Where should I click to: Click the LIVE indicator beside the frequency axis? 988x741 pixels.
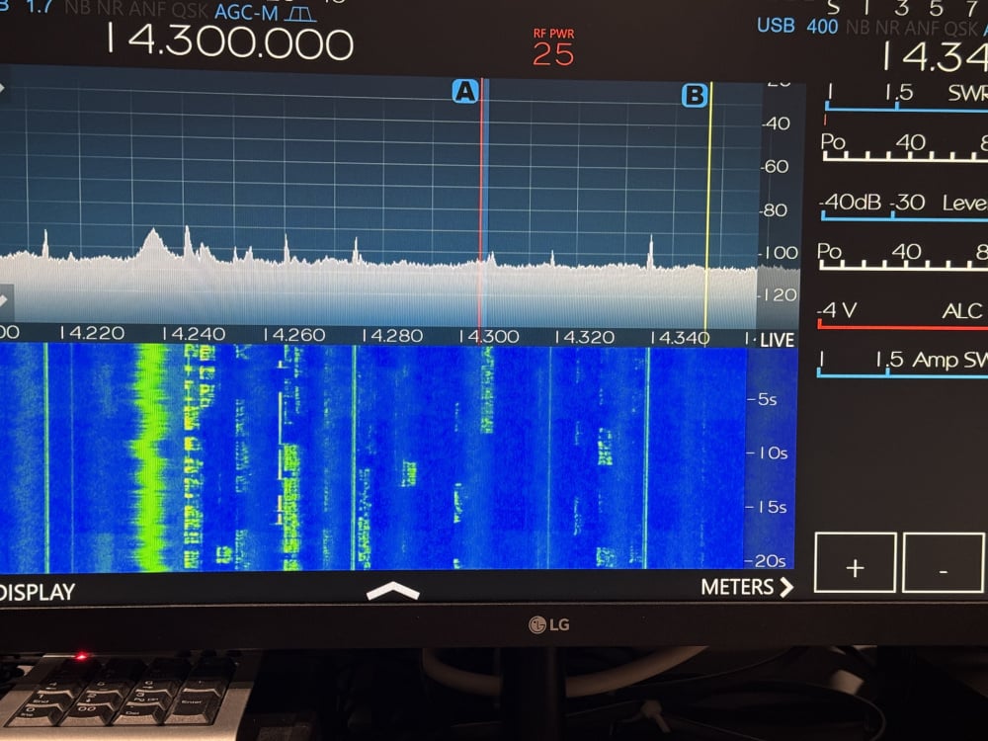click(x=777, y=340)
